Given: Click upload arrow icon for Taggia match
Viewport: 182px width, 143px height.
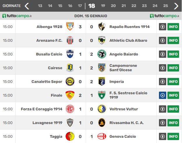Looking at the screenshot, I should coord(162,136).
